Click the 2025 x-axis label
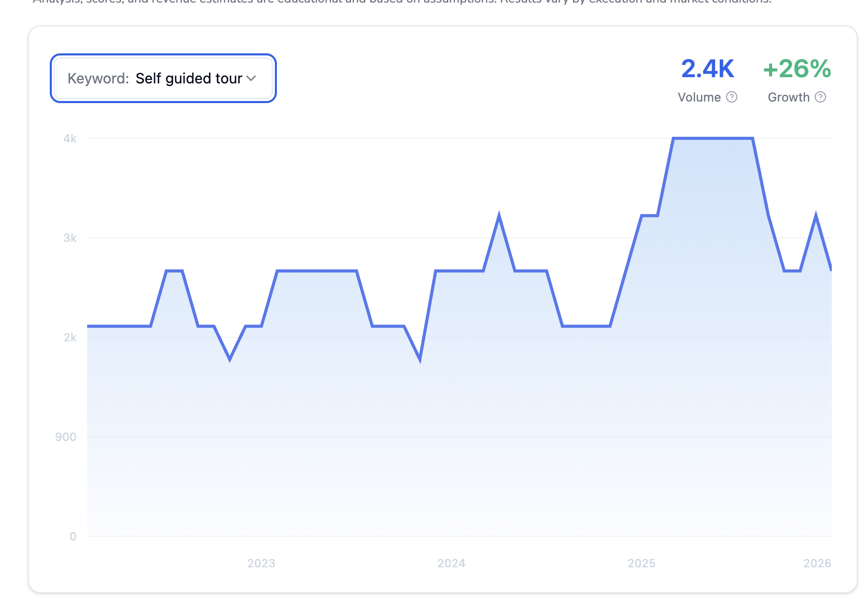The height and width of the screenshot is (602, 866). pyautogui.click(x=641, y=563)
